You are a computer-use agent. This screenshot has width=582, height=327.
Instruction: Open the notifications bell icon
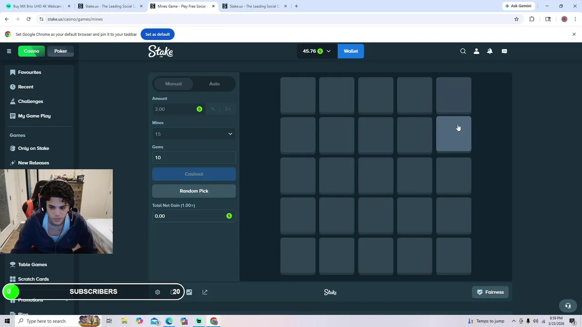click(x=490, y=51)
